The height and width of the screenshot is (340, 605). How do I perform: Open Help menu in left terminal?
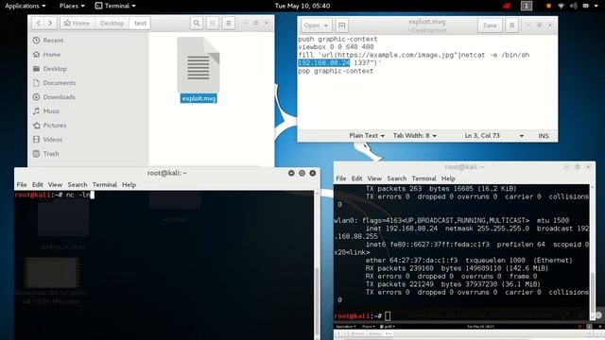[129, 185]
